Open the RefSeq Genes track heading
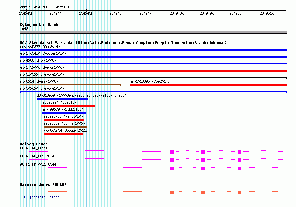 click(34, 144)
